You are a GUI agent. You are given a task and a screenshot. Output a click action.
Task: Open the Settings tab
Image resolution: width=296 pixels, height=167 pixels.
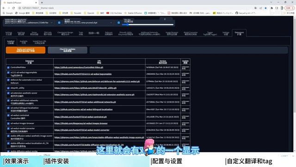pyautogui.click(x=226, y=33)
